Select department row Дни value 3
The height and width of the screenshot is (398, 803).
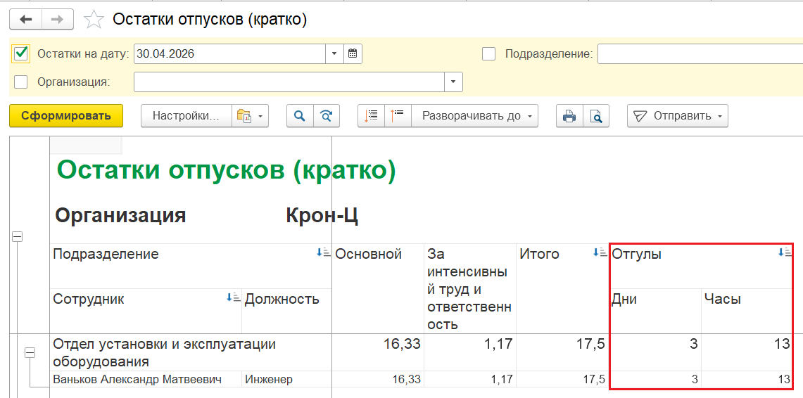point(655,352)
